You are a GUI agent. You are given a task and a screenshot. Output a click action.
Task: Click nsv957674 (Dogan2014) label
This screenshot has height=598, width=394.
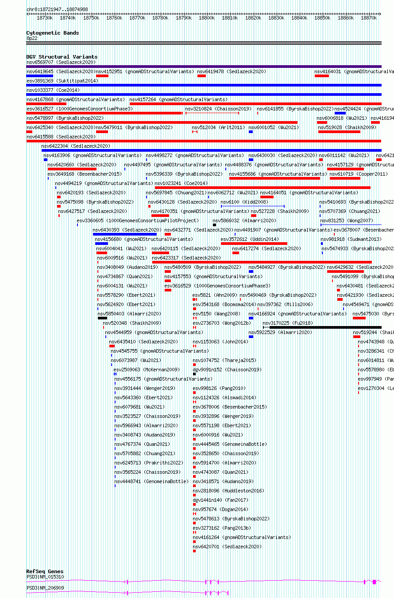tap(220, 509)
